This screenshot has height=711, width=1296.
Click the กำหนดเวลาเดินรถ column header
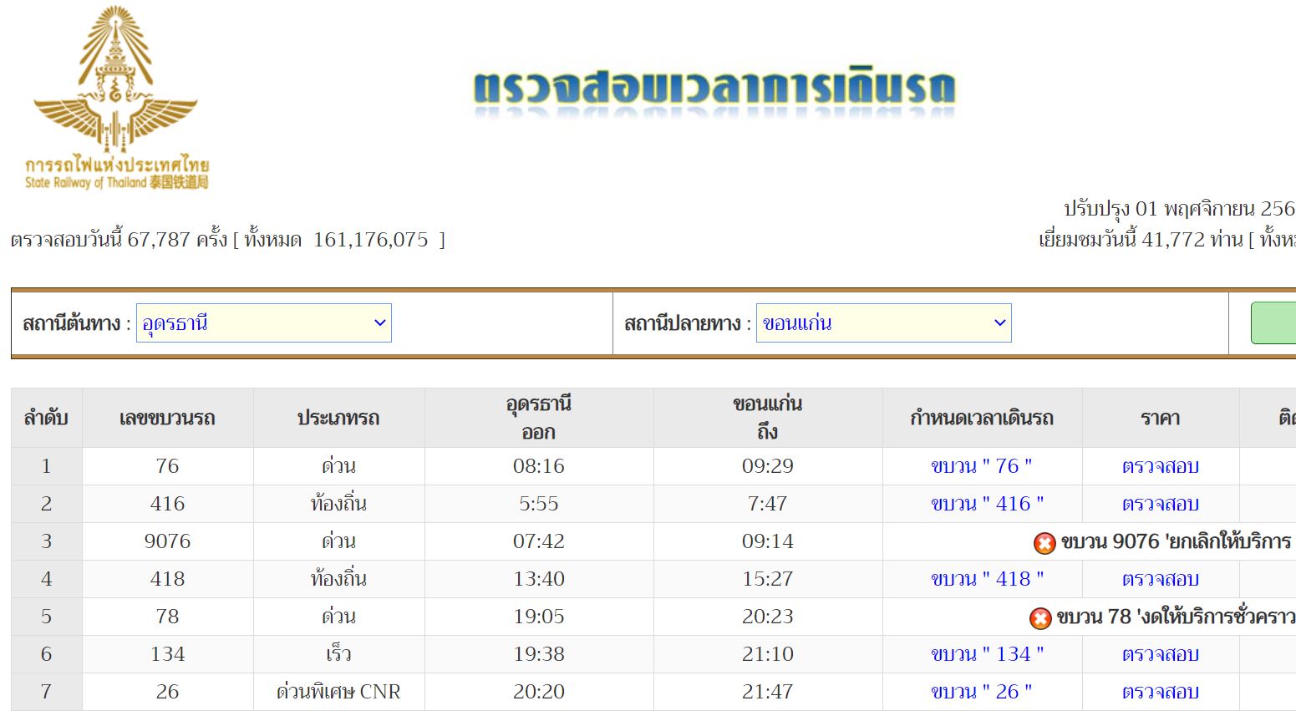click(982, 418)
